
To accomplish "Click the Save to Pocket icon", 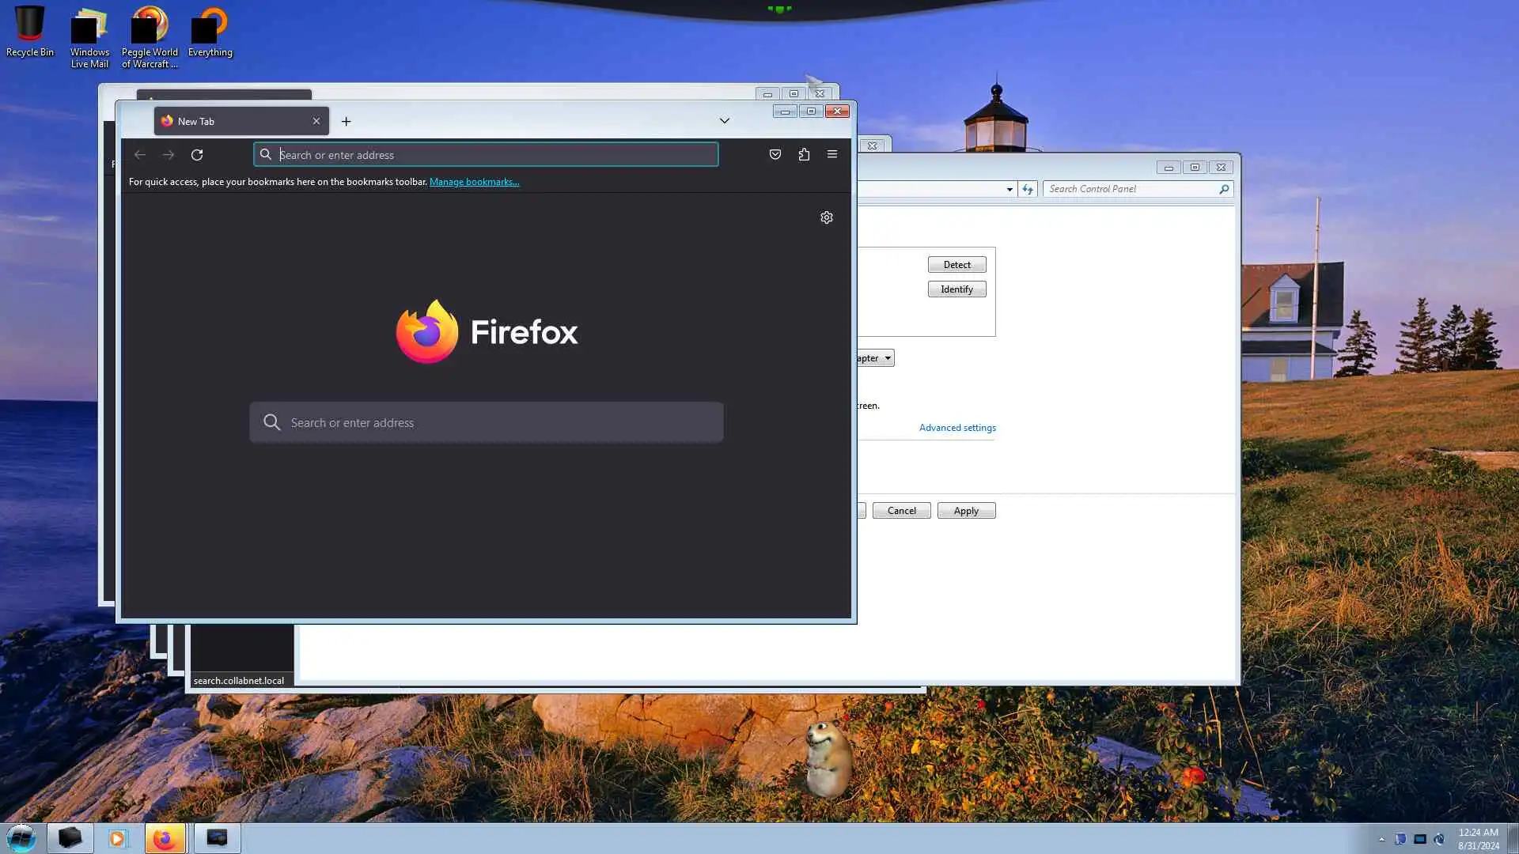I will (775, 154).
